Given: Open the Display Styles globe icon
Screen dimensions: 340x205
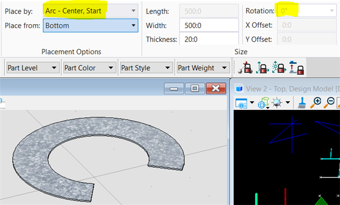Looking at the screenshot, I should (x=264, y=103).
